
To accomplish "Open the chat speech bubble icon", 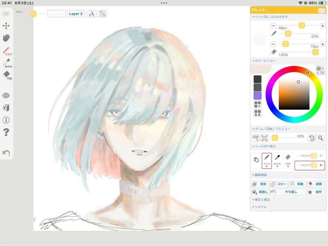I will coord(6,95).
